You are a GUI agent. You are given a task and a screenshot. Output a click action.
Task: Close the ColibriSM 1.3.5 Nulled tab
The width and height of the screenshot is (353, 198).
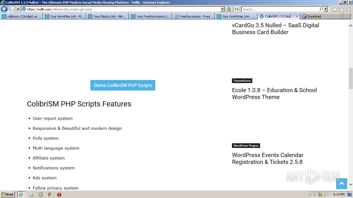point(297,16)
